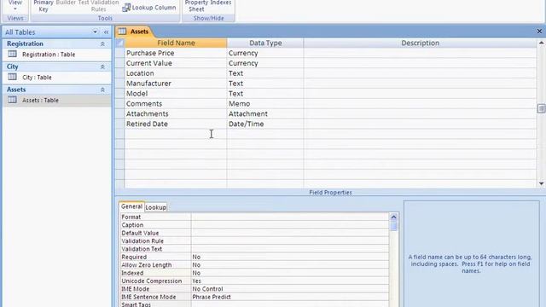This screenshot has height=307, width=546.
Task: Click the IME Sentence Mode value
Action: (290, 297)
